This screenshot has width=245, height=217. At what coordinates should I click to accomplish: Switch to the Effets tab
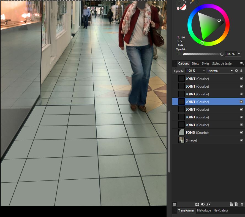tap(195, 63)
